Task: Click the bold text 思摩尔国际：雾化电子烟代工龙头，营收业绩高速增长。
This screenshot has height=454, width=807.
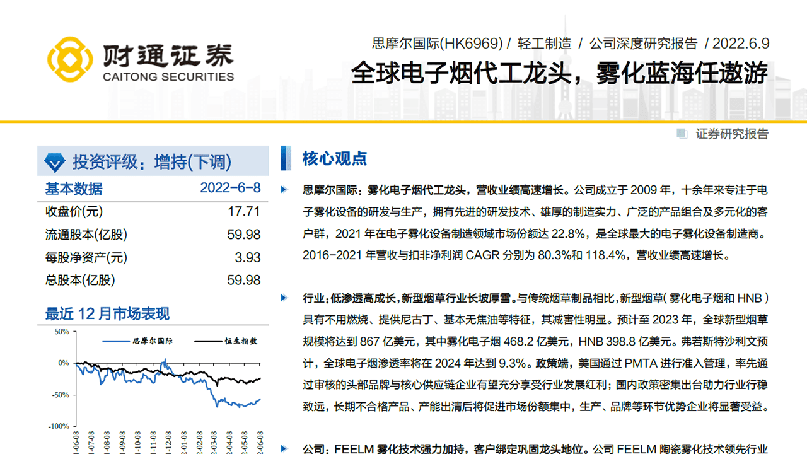Action: pos(437,189)
